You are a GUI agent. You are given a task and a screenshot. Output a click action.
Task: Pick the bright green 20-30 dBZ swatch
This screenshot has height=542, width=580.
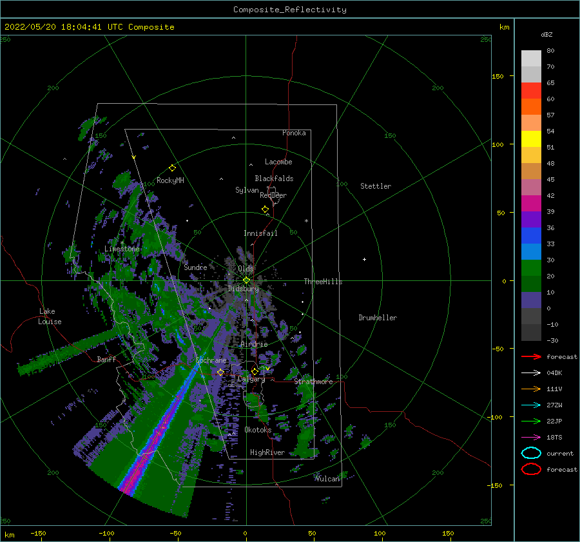point(531,268)
